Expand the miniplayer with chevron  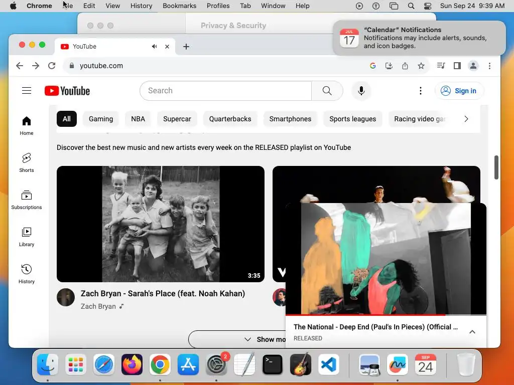(472, 332)
